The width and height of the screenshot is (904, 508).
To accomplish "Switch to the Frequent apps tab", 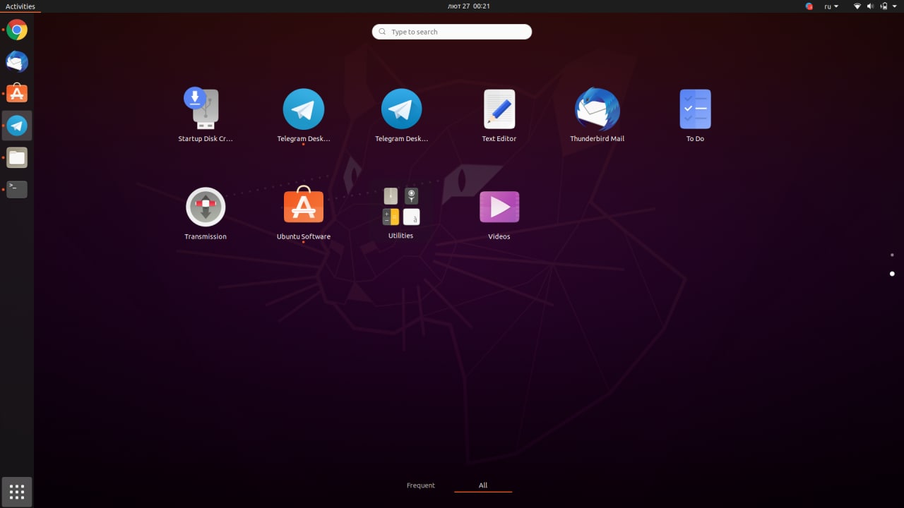I will click(421, 485).
